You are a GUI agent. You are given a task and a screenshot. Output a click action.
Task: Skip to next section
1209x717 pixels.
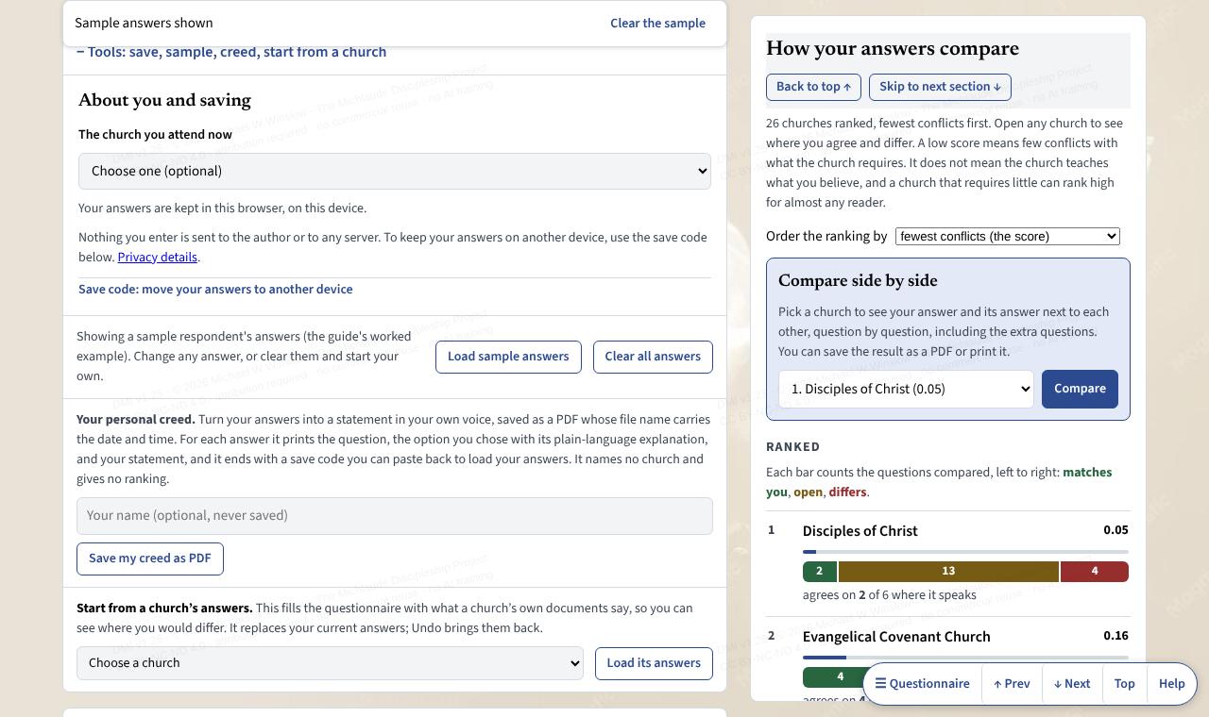point(940,87)
